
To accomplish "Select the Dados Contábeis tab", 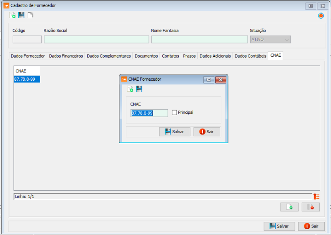I will [x=250, y=56].
